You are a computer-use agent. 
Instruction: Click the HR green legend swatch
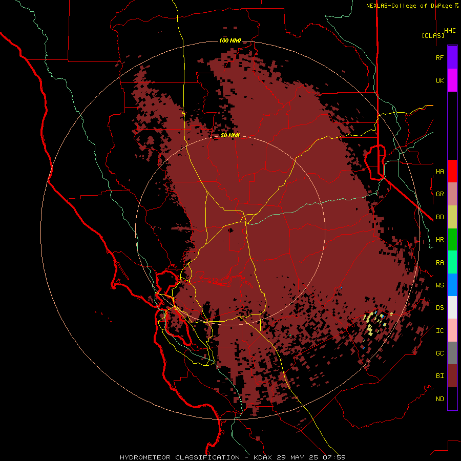pyautogui.click(x=452, y=240)
